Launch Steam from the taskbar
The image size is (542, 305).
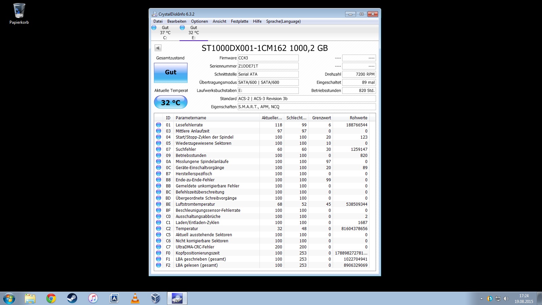point(72,299)
